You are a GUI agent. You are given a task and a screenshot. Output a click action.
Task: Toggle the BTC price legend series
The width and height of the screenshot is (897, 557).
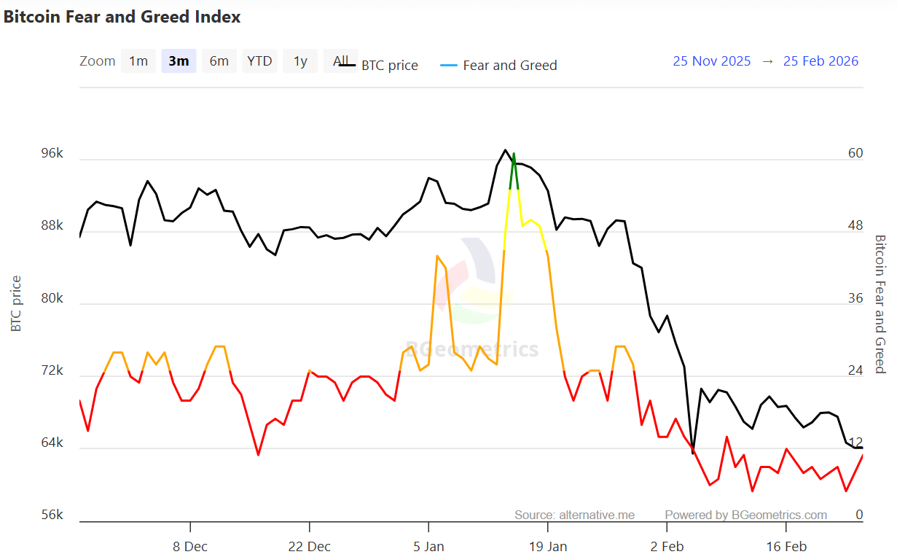[x=390, y=66]
